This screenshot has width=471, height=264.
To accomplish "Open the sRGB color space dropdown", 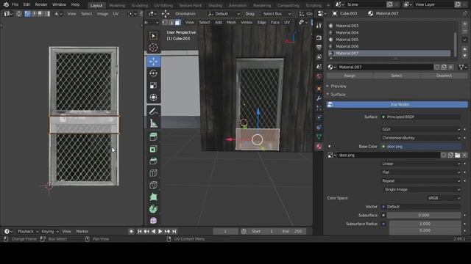I will [x=444, y=198].
